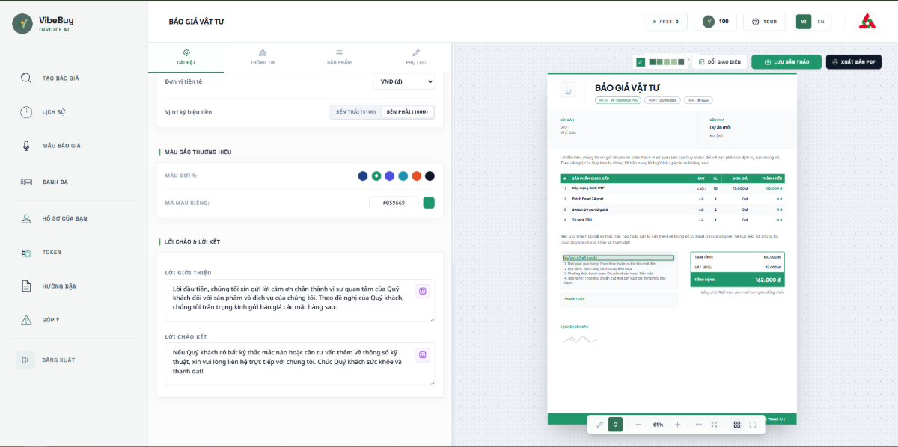Image resolution: width=898 pixels, height=447 pixels.
Task: Click the #059669 hex color field
Action: [394, 203]
